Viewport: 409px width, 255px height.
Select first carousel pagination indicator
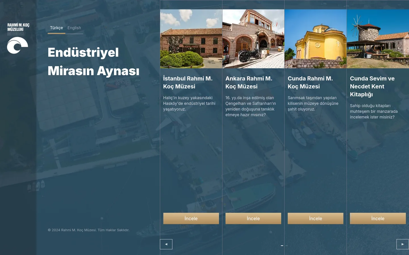(x=282, y=246)
